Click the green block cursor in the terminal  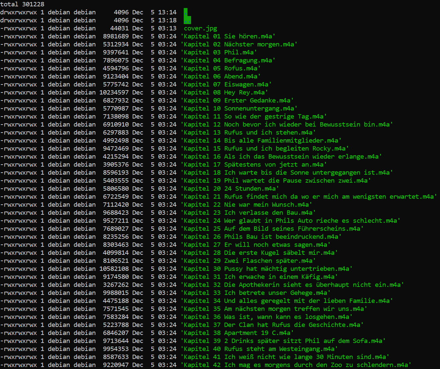pos(186,15)
